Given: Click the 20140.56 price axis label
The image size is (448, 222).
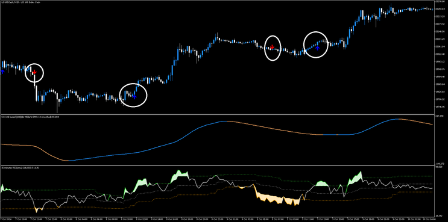Looking at the screenshot, I should click(x=440, y=31).
